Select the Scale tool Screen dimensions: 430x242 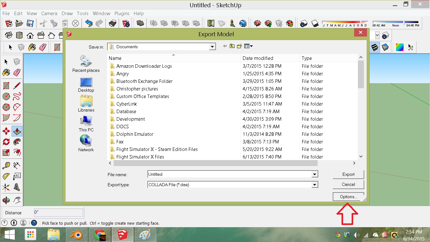coord(6,153)
